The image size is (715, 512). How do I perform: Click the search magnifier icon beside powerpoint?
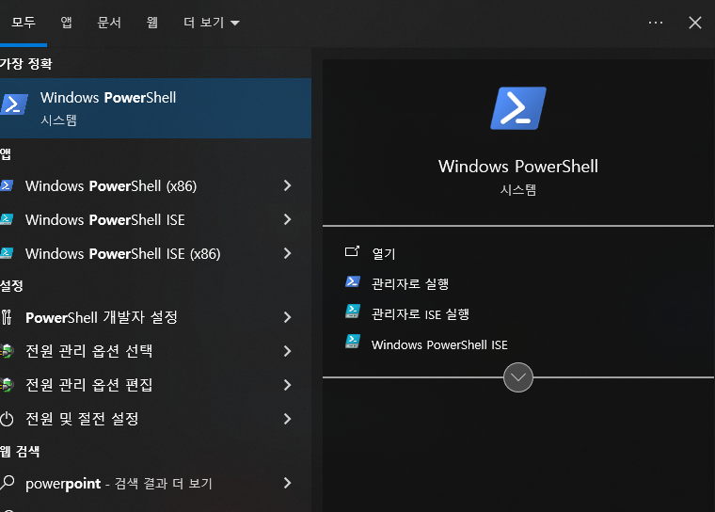click(8, 482)
